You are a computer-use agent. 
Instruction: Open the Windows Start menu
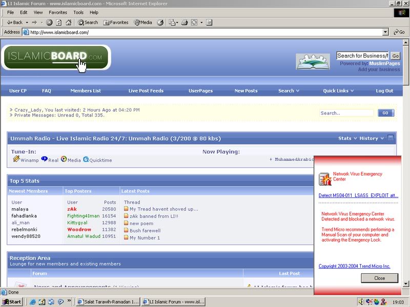click(12, 302)
